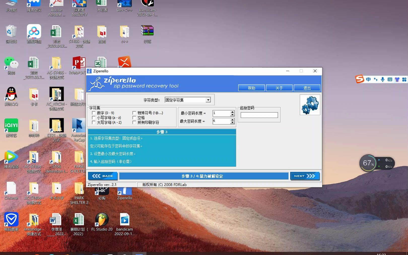Viewport: 408px width, 255px height.
Task: Go back with the BACK button
Action: click(x=103, y=176)
